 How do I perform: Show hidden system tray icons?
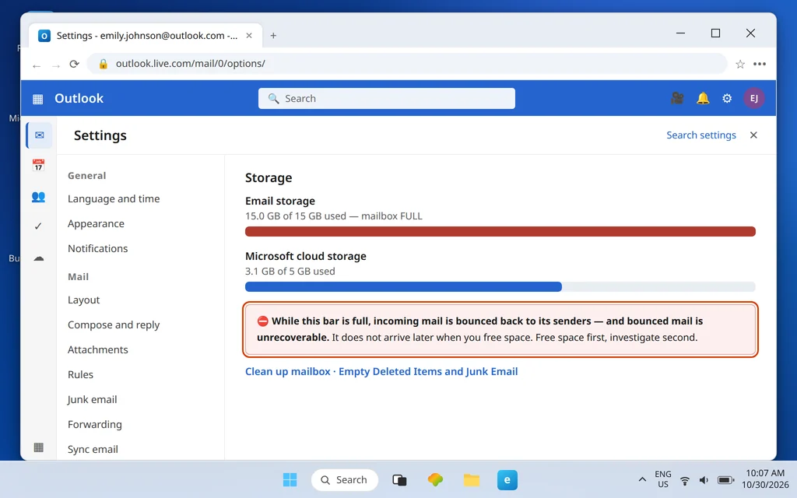click(642, 479)
